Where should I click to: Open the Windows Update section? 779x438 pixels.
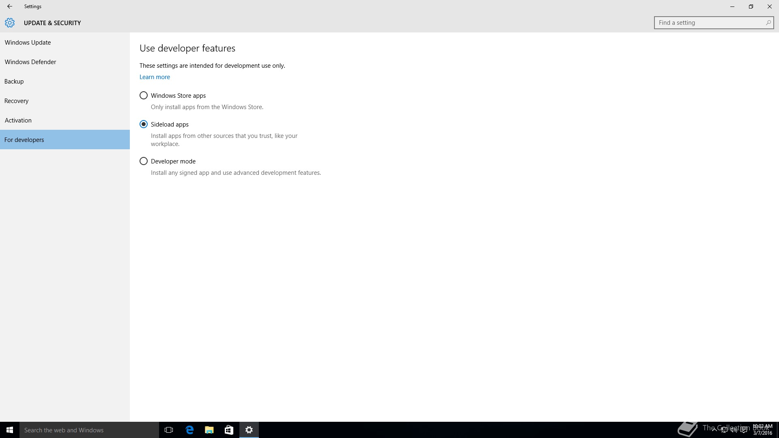click(x=28, y=43)
